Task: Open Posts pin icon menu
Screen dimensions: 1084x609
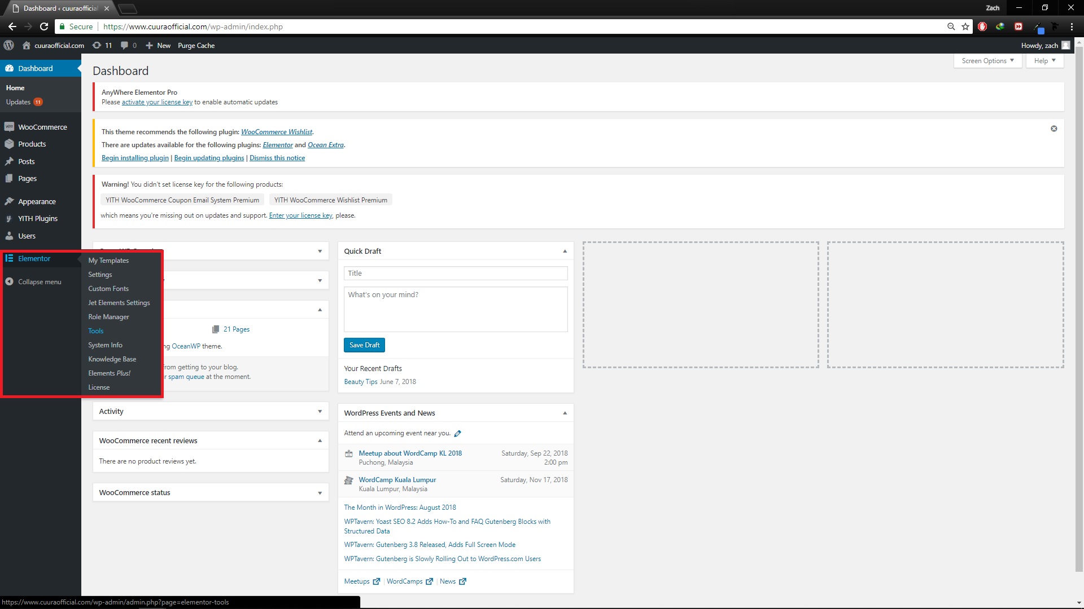Action: (x=9, y=161)
